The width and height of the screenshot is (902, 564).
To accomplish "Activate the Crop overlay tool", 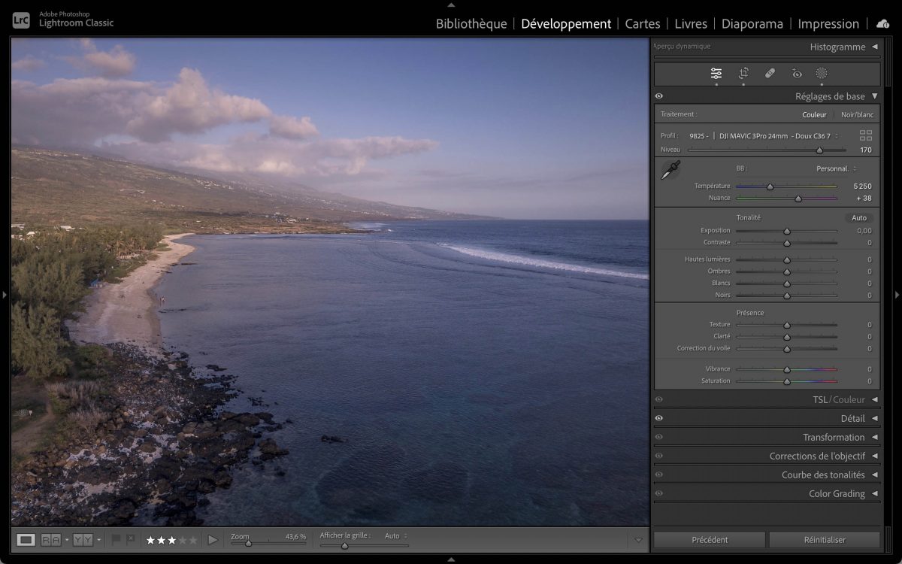I will (x=743, y=74).
